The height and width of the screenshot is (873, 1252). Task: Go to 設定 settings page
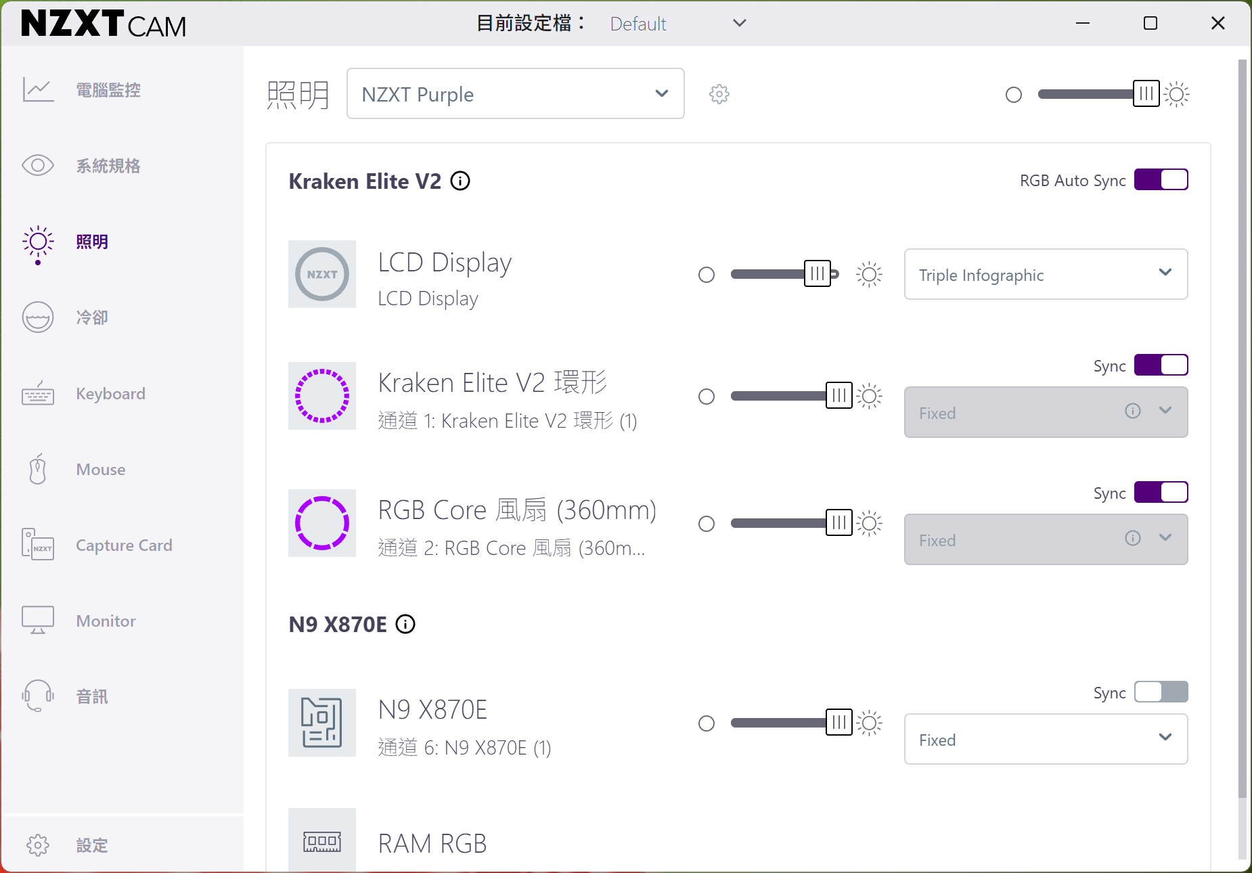(x=92, y=845)
